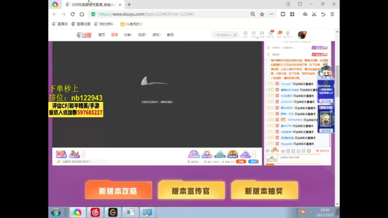
Task: Reload the Douyu page
Action: [x=72, y=15]
